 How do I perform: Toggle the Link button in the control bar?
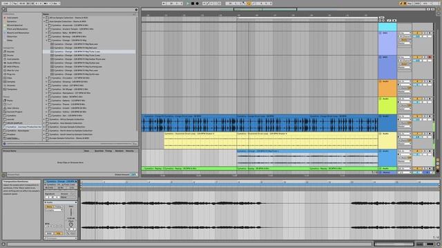point(6,3)
